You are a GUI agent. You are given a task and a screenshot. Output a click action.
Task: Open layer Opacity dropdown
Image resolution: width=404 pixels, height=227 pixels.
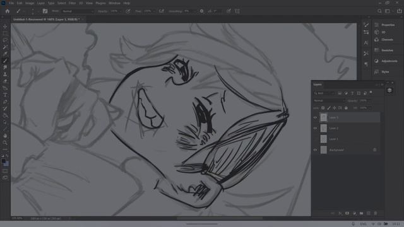coord(370,101)
